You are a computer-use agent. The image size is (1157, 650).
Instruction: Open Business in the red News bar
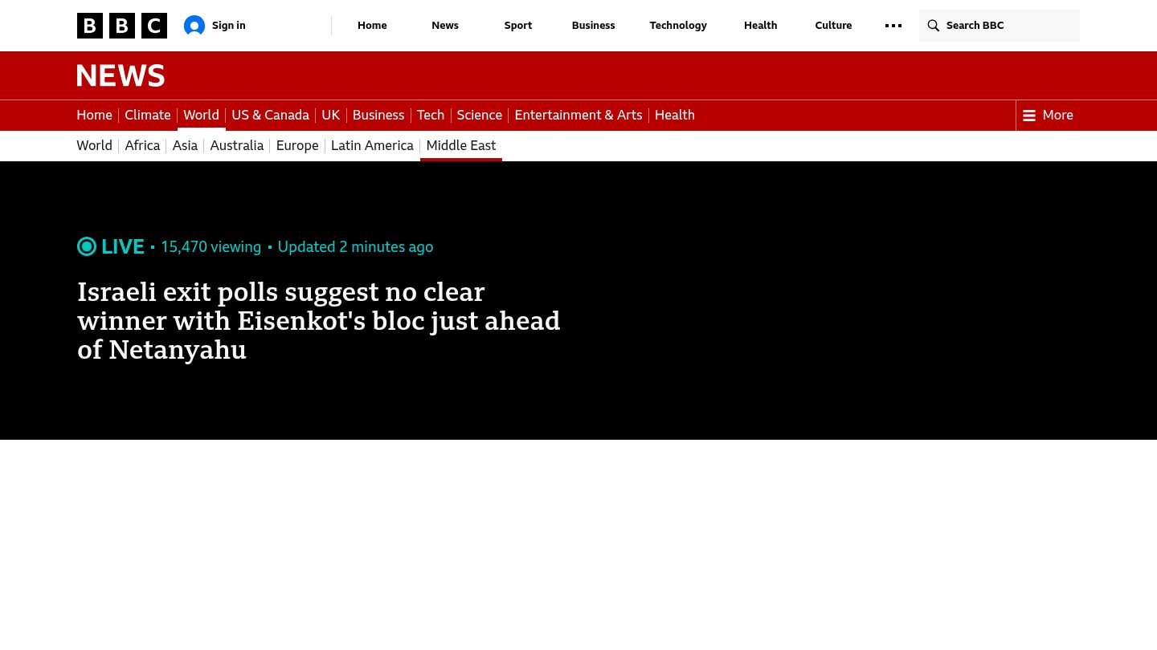tap(378, 116)
